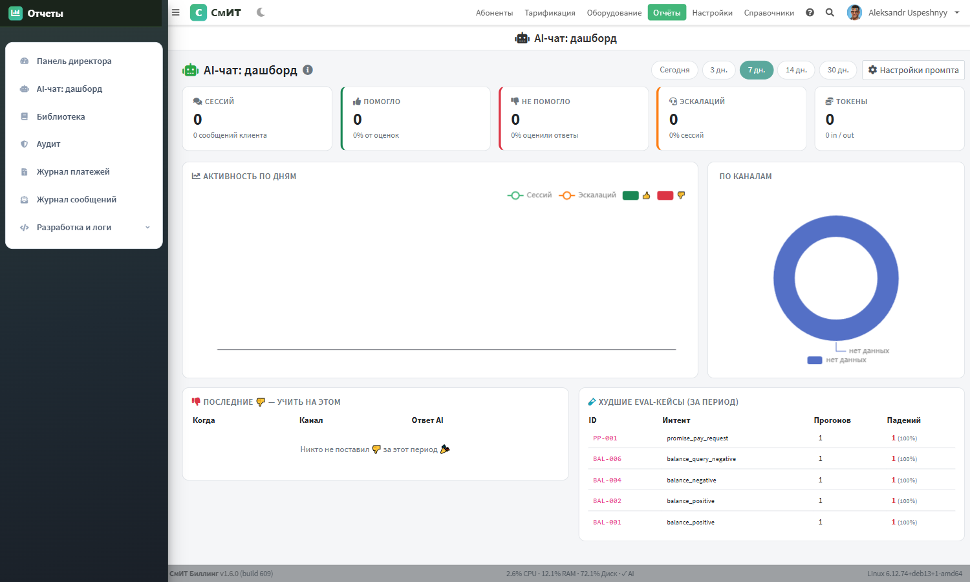This screenshot has width=970, height=582.
Task: Click Linux kernel version footer text
Action: [x=914, y=574]
